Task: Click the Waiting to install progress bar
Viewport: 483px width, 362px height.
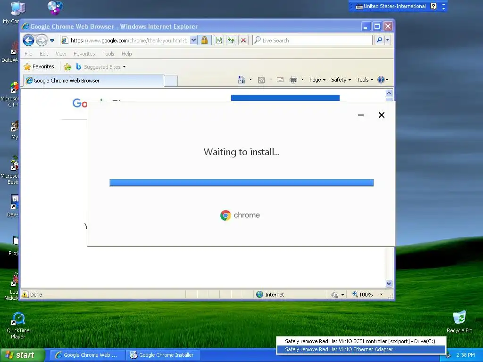Action: pyautogui.click(x=241, y=183)
